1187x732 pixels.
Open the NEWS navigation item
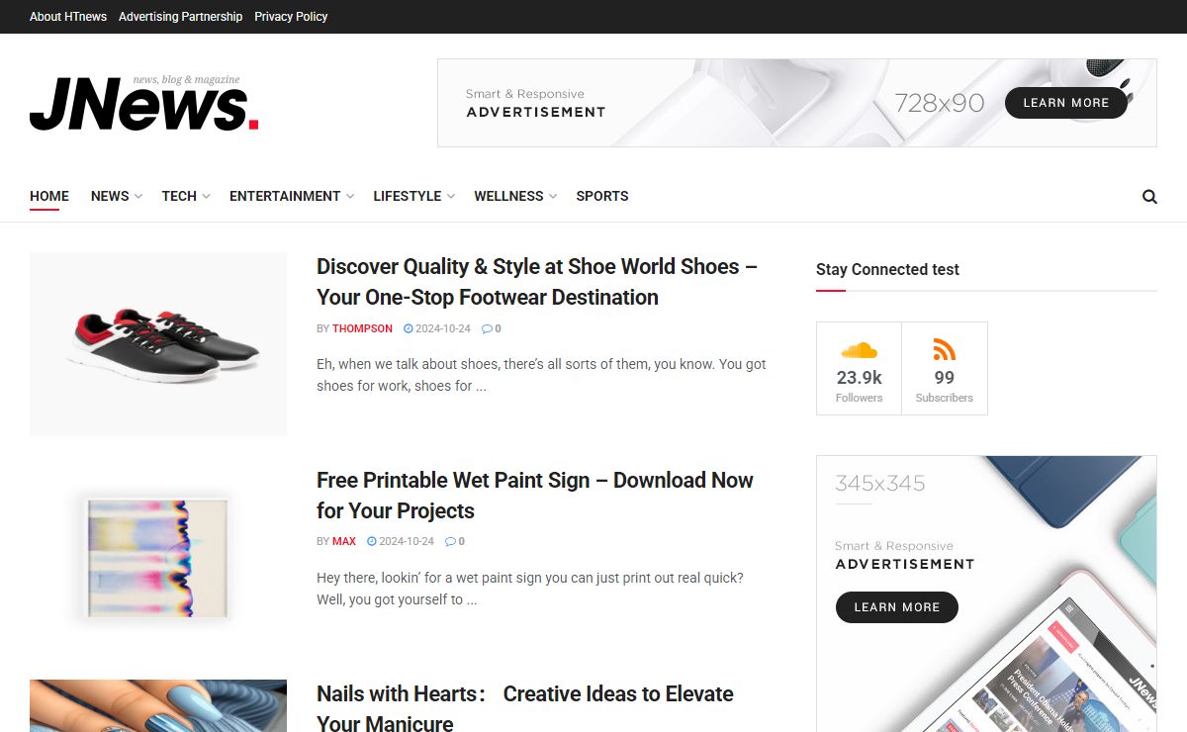[x=110, y=196]
